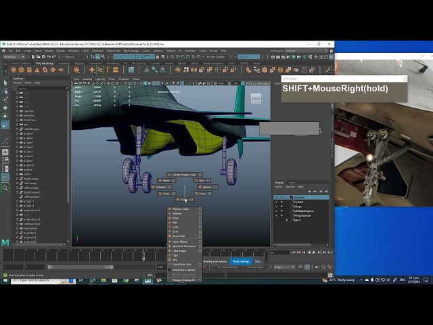
Task: Click the loop playback icon near fps
Action: (300, 267)
